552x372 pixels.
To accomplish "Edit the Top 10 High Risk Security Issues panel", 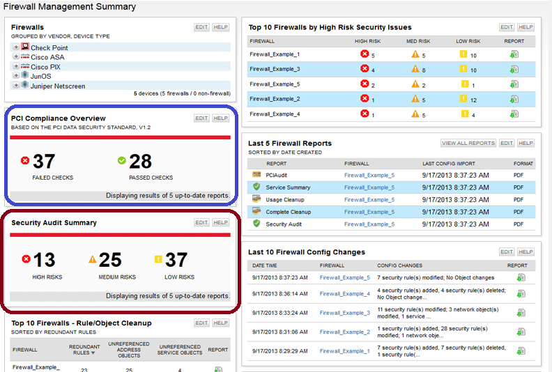I will pyautogui.click(x=507, y=27).
